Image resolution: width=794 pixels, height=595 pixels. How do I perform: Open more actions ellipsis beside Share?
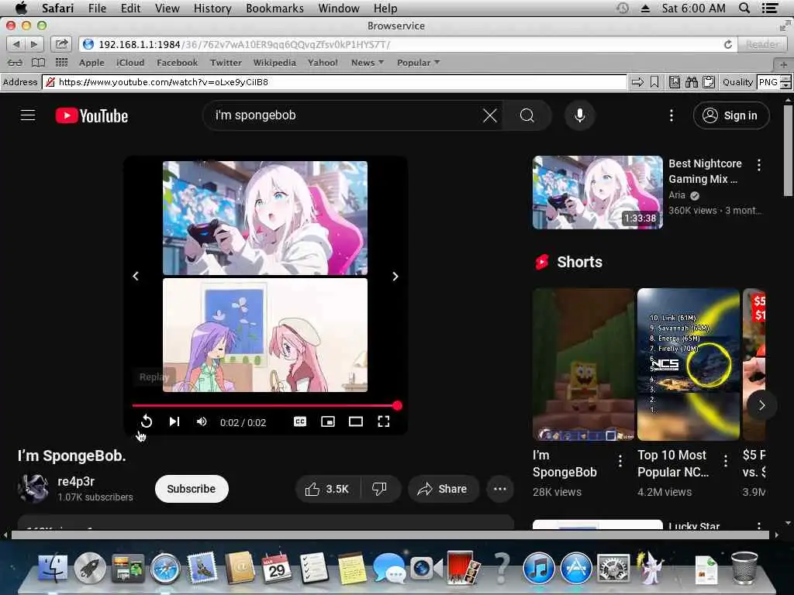coord(500,489)
